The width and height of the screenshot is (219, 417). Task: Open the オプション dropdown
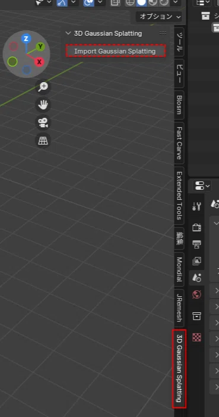pyautogui.click(x=159, y=17)
